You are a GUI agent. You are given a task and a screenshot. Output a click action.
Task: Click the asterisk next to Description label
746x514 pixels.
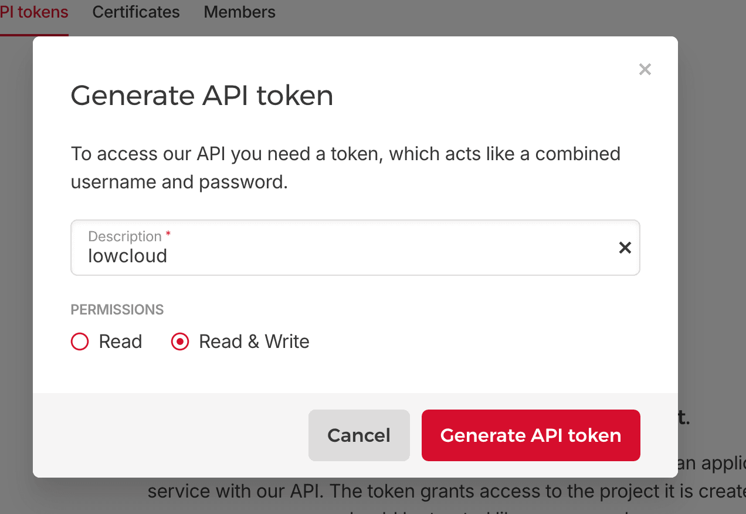tap(167, 232)
